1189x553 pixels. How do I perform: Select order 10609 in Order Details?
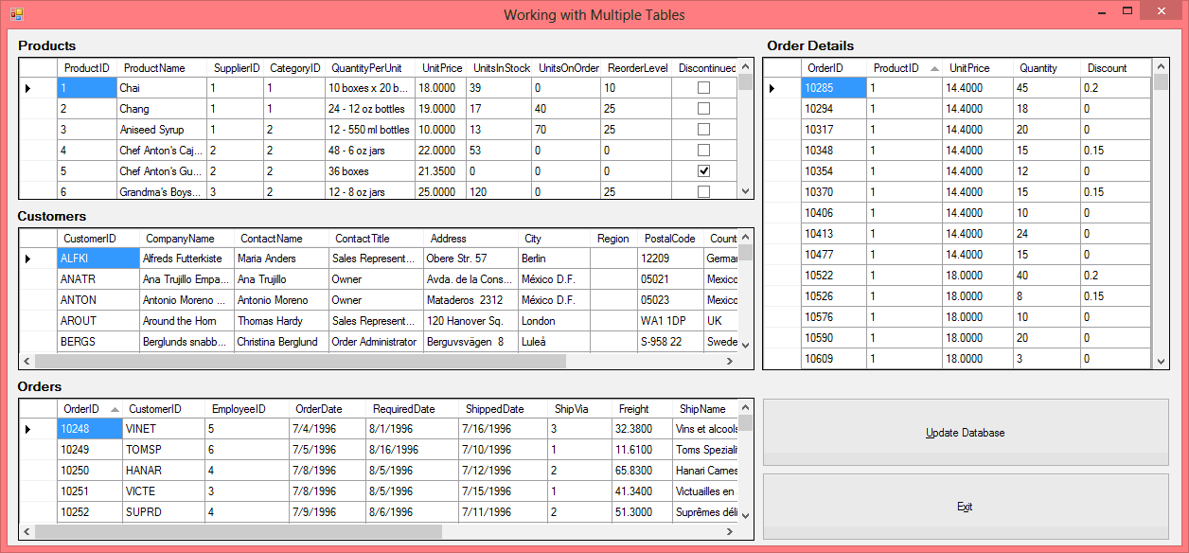click(834, 358)
